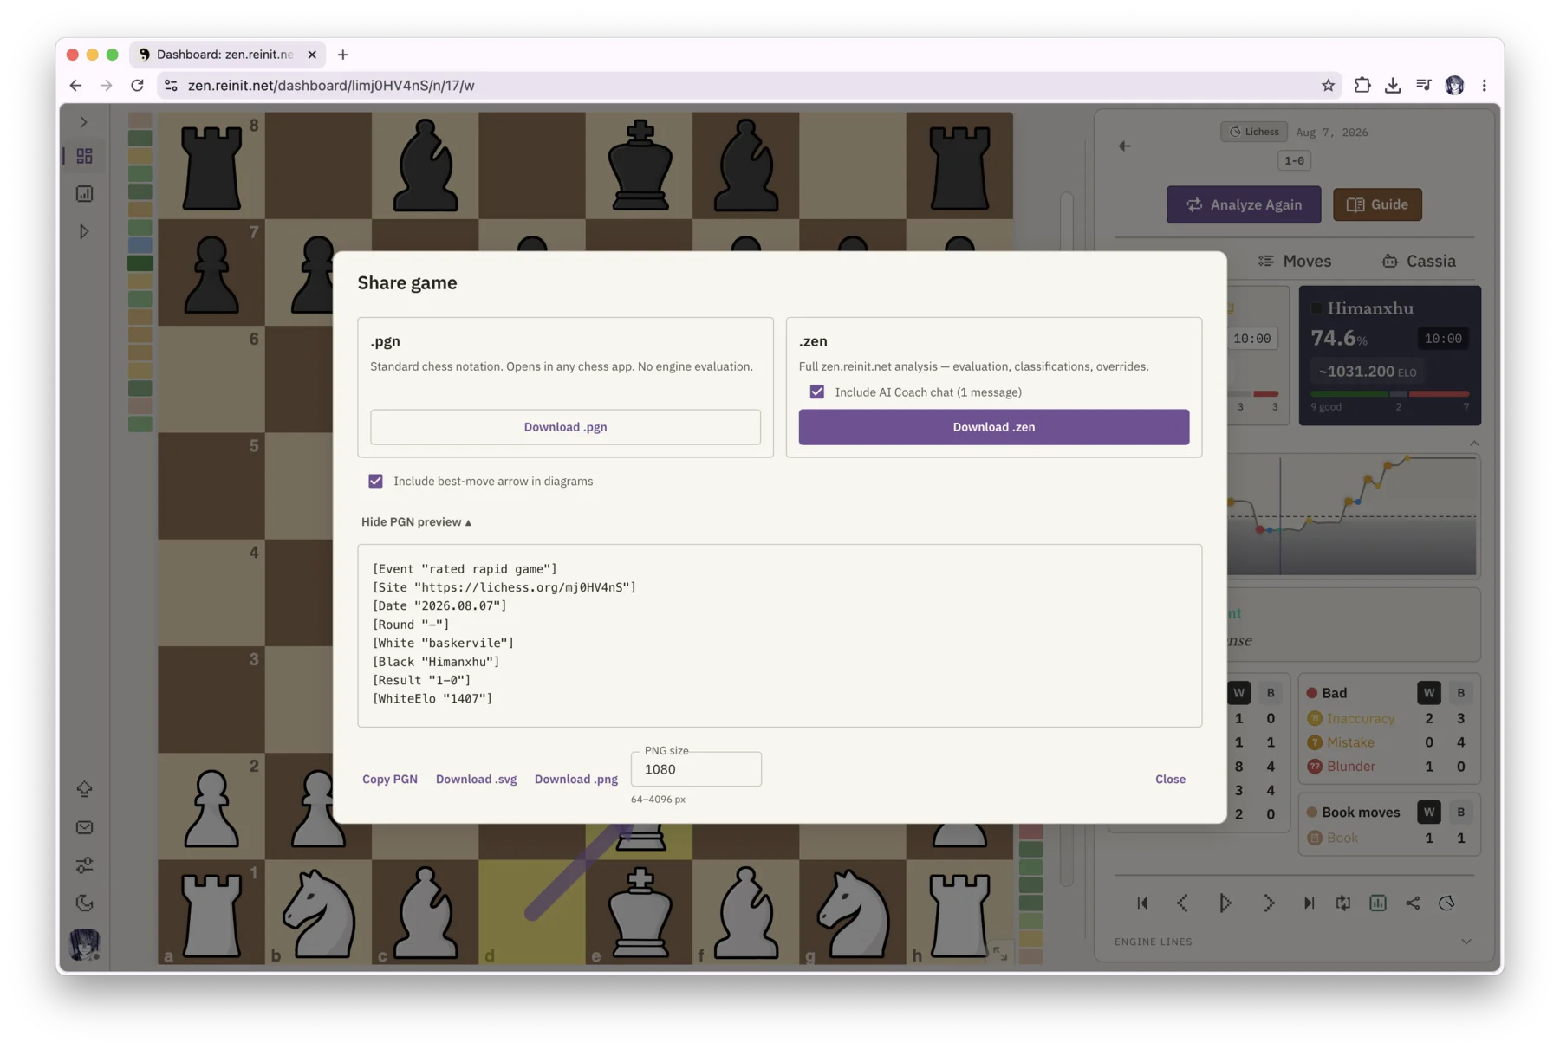
Task: Click the site info icon in address bar
Action: 171,85
